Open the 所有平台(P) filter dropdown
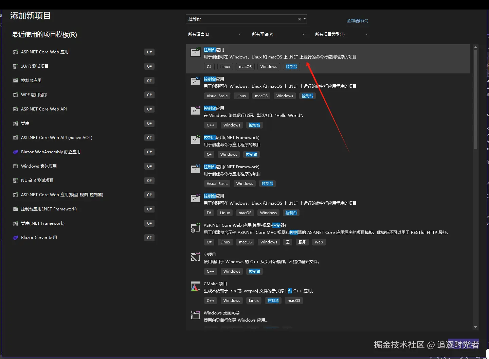This screenshot has height=359, width=489. click(x=278, y=34)
